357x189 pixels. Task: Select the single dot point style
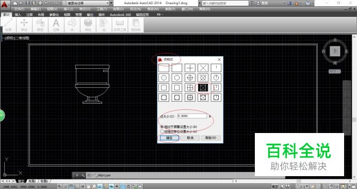pyautogui.click(x=164, y=68)
